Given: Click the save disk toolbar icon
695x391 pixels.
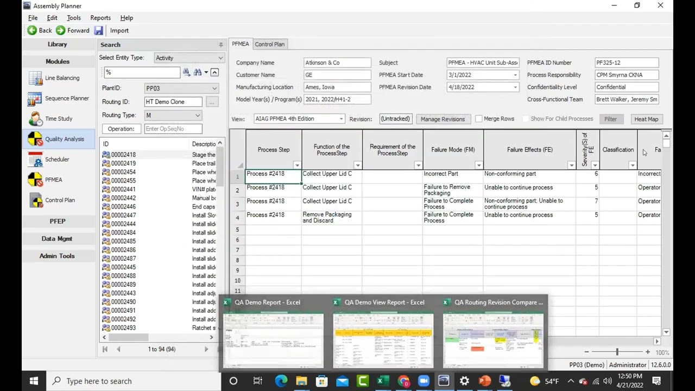Looking at the screenshot, I should tap(98, 30).
